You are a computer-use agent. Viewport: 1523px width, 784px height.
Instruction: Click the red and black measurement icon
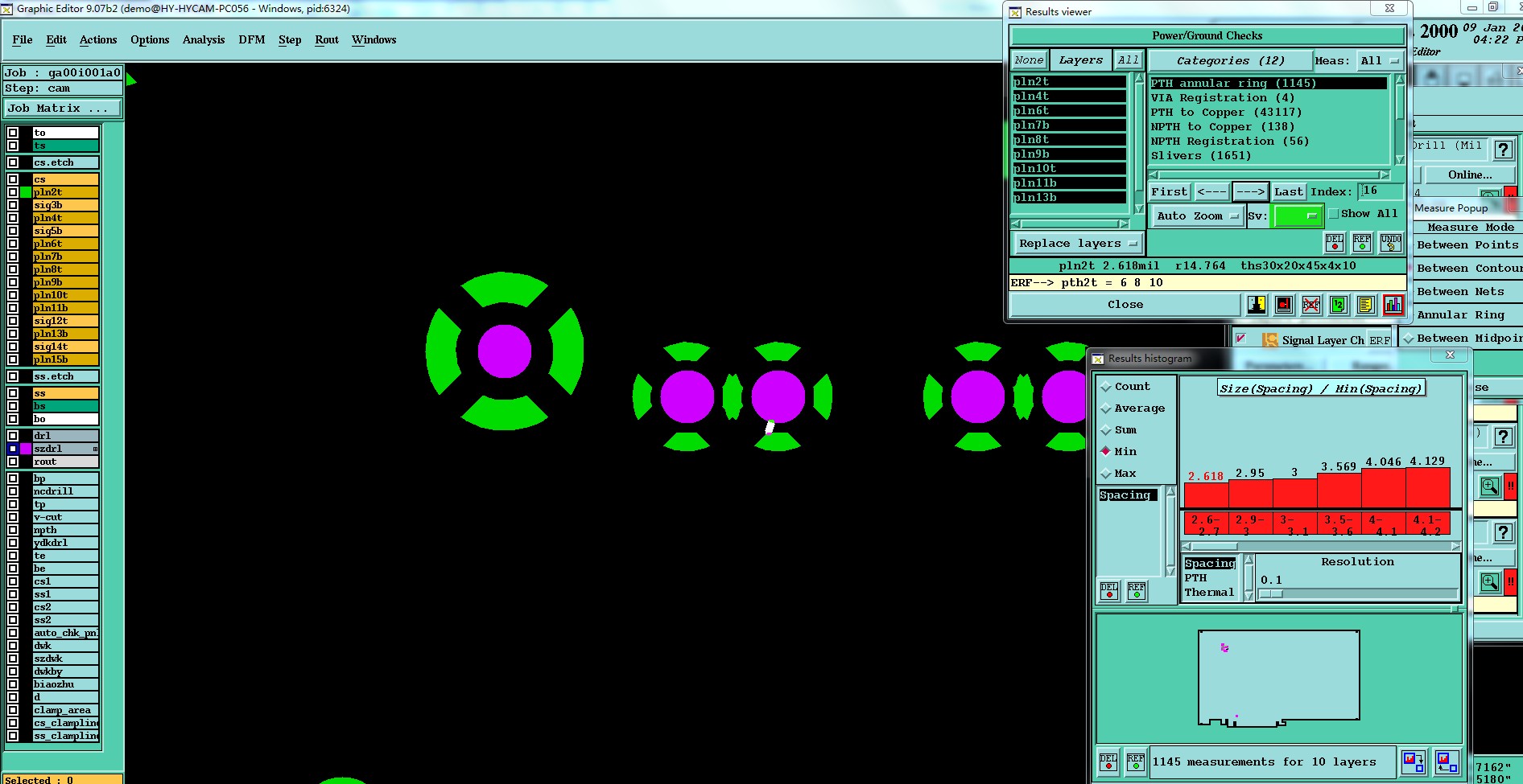(1284, 305)
